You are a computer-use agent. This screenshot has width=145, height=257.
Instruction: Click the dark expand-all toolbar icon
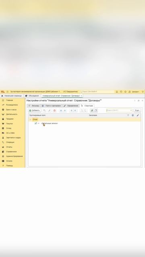92,110
